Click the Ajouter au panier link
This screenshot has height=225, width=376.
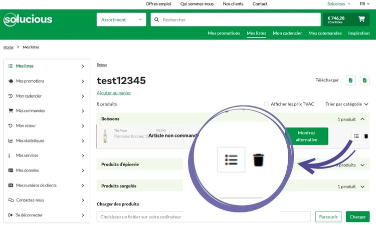click(x=114, y=92)
